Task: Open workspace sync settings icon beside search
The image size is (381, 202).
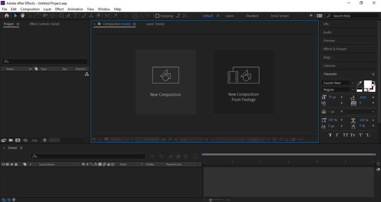Action: (319, 16)
